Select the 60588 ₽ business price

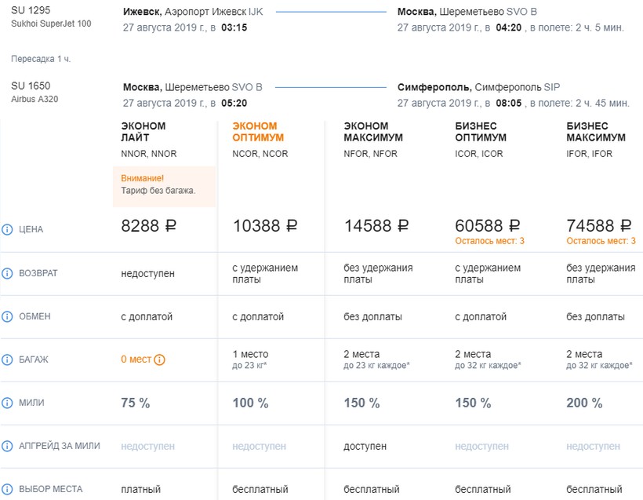click(x=489, y=226)
